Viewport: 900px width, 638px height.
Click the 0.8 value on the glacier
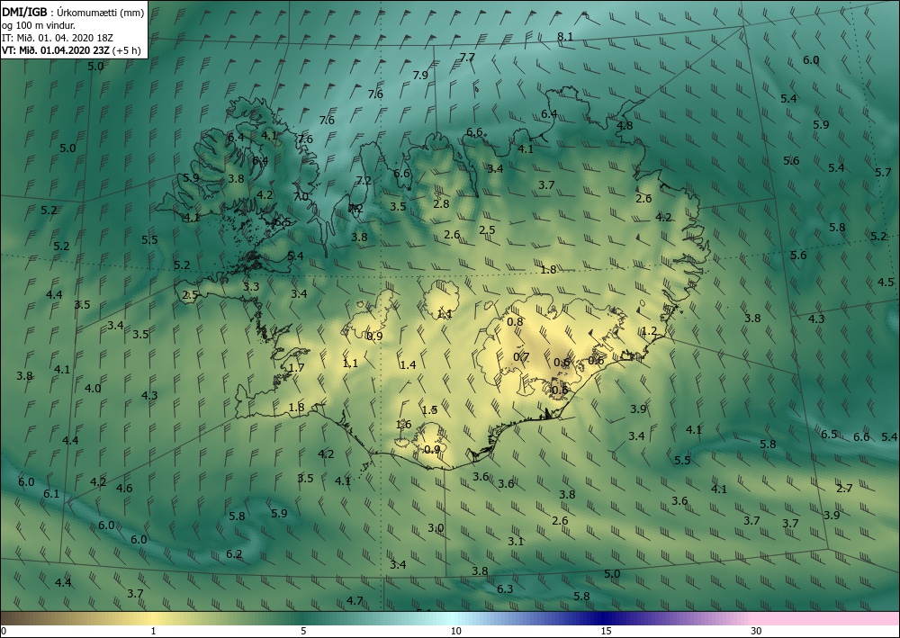[x=515, y=322]
